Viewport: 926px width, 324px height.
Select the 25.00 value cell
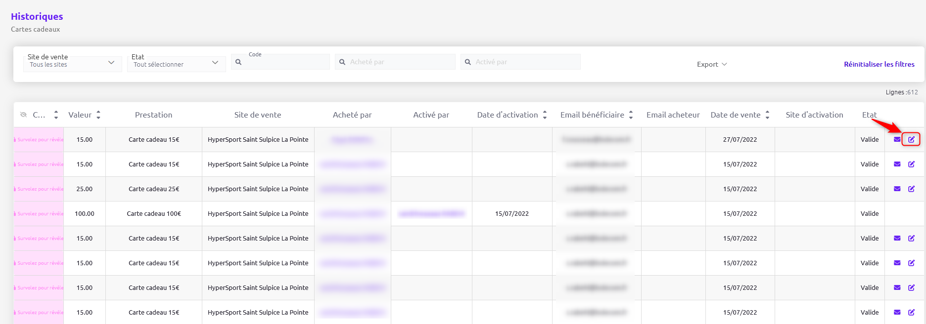click(x=85, y=189)
